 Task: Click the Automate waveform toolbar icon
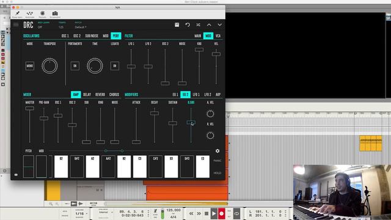[x=30, y=13]
